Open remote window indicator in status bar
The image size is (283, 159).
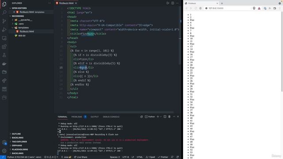click(x=3, y=157)
